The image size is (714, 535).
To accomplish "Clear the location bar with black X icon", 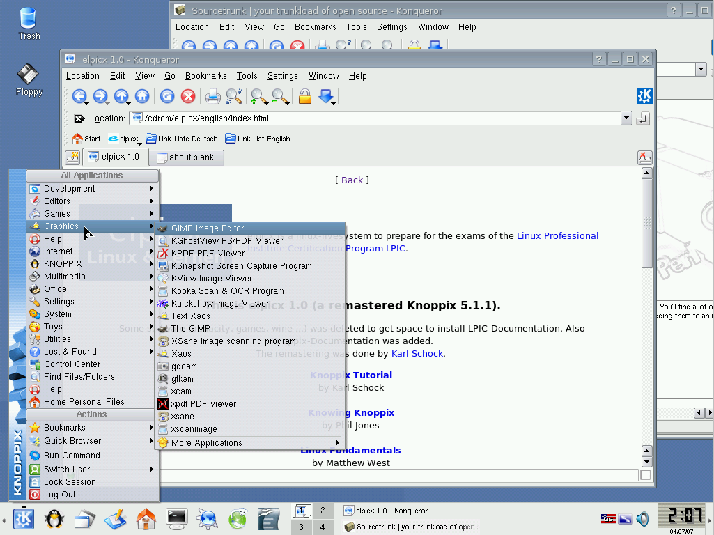I will point(79,118).
